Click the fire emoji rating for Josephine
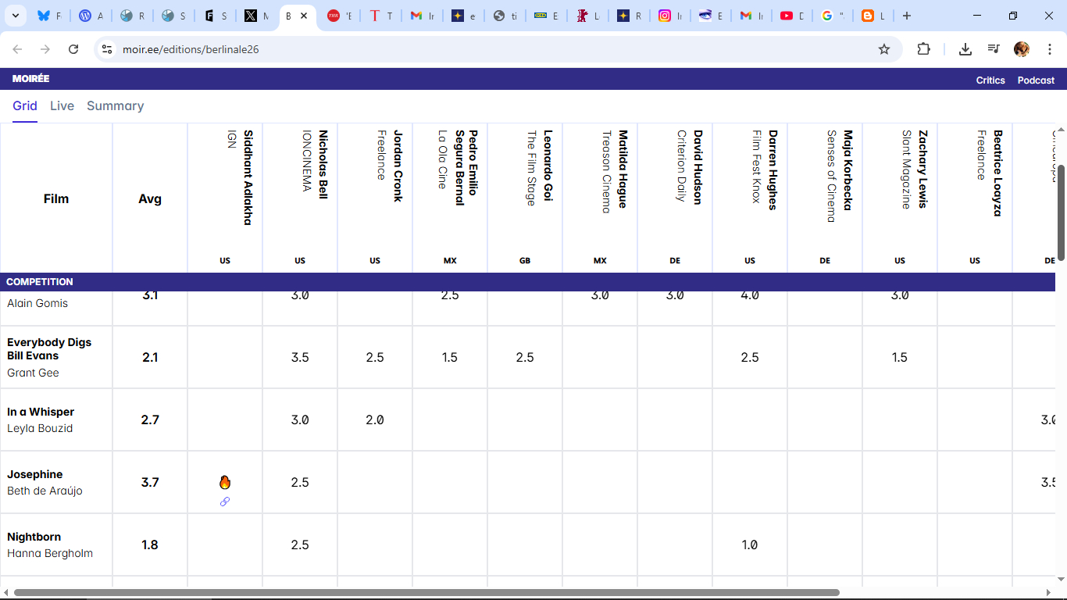 tap(225, 483)
